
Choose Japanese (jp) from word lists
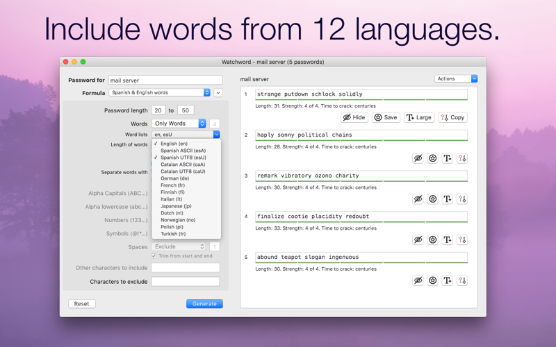click(176, 206)
